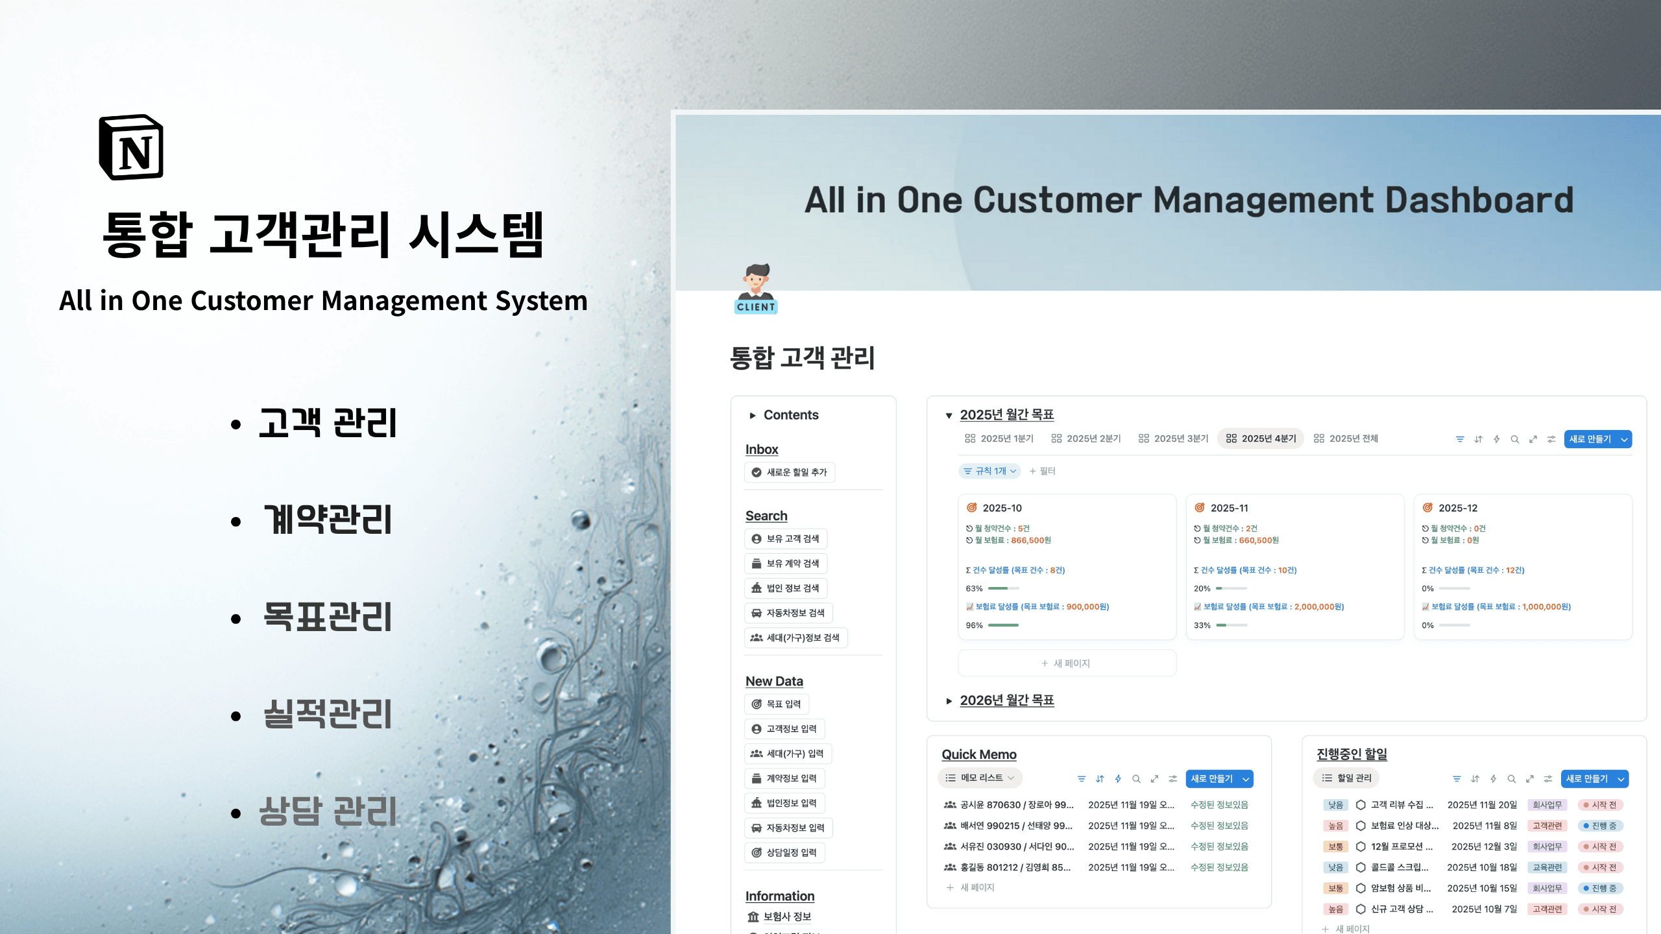Toggle checkbox for 12월 프로모션 task

tap(1361, 846)
